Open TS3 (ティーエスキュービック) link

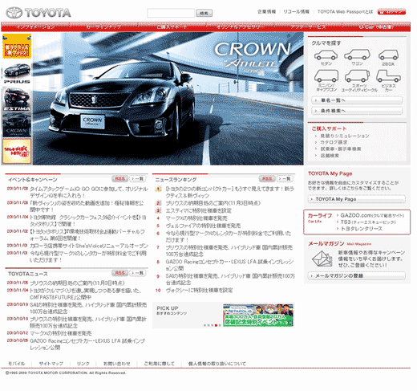[x=368, y=222]
